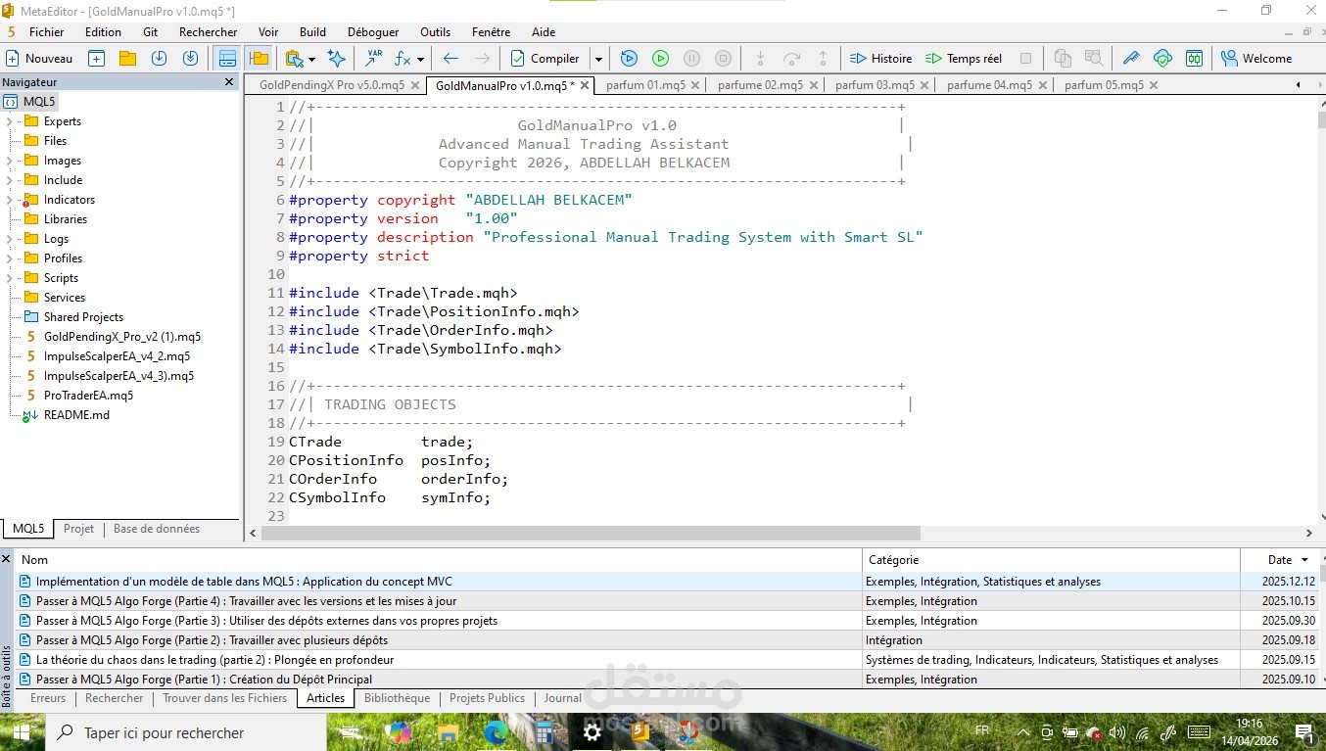The image size is (1326, 751).
Task: Click the Nouveau new file button
Action: click(39, 59)
